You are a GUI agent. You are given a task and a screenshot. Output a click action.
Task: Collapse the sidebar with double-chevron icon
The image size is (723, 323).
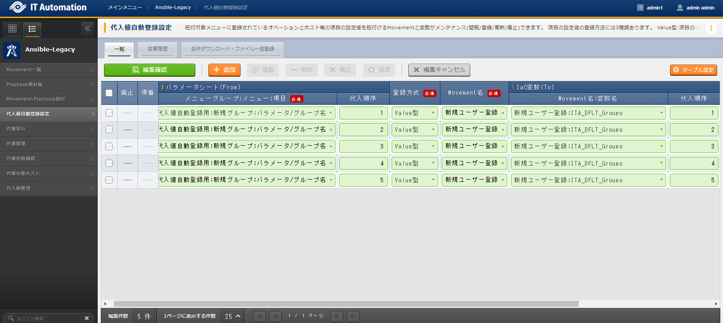tap(87, 28)
